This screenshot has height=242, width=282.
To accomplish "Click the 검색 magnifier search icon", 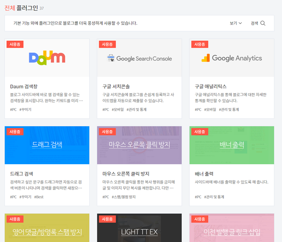I will tap(263, 23).
